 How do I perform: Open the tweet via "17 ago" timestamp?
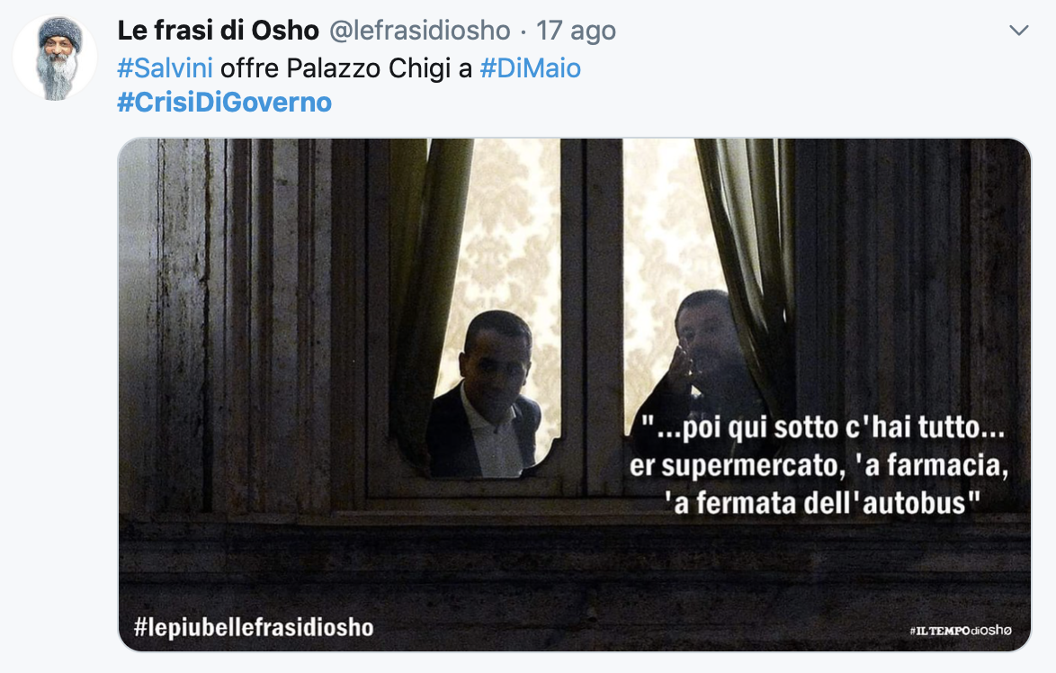click(576, 31)
